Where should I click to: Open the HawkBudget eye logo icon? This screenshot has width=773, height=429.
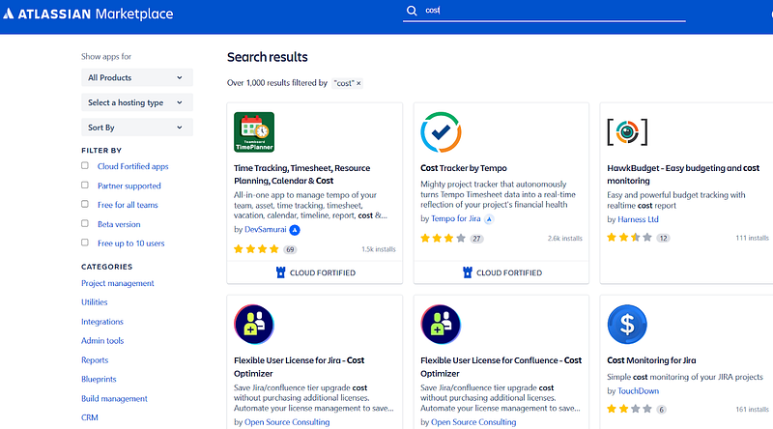[x=627, y=132]
